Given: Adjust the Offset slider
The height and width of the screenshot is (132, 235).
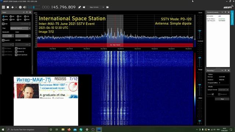Looking at the screenshot, I should tap(200, 121).
